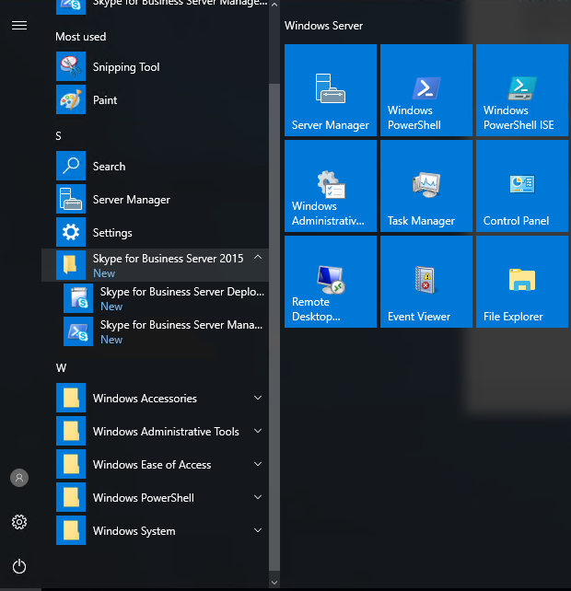
Task: Open the Event Viewer tile
Action: click(x=426, y=282)
